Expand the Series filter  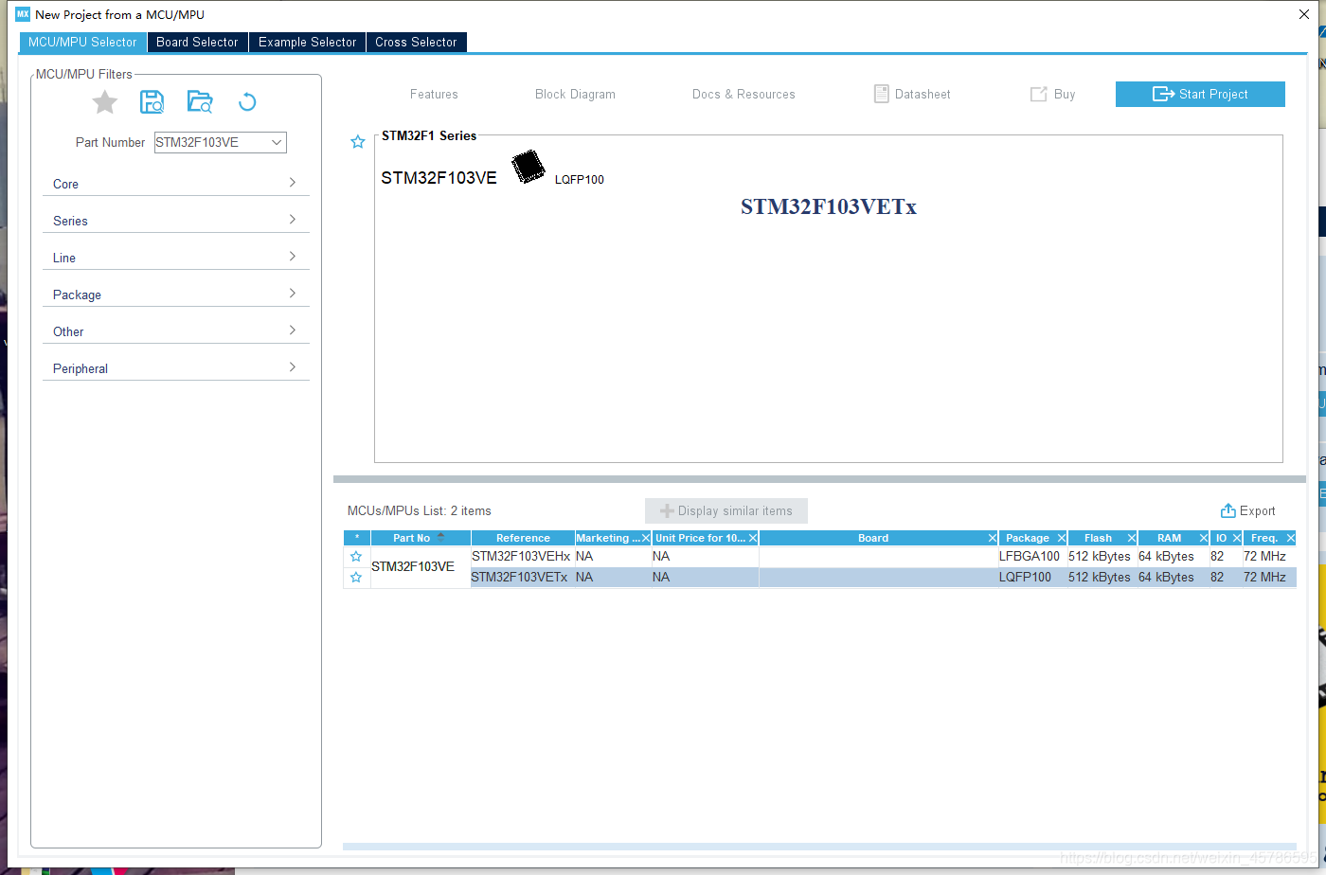pyautogui.click(x=176, y=221)
